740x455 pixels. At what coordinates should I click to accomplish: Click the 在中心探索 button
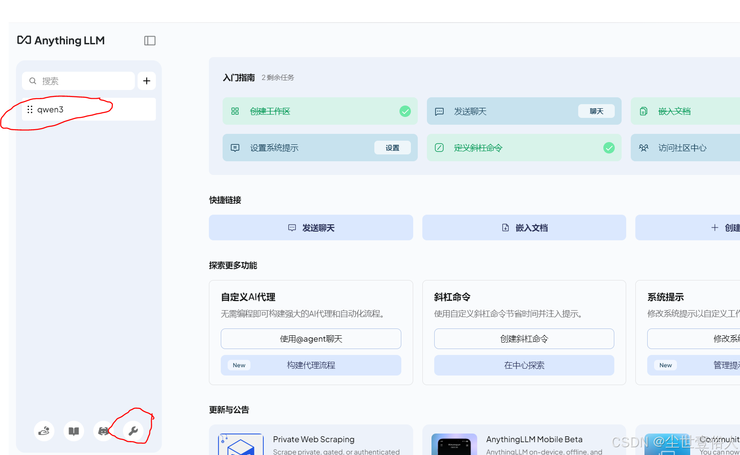(x=524, y=365)
